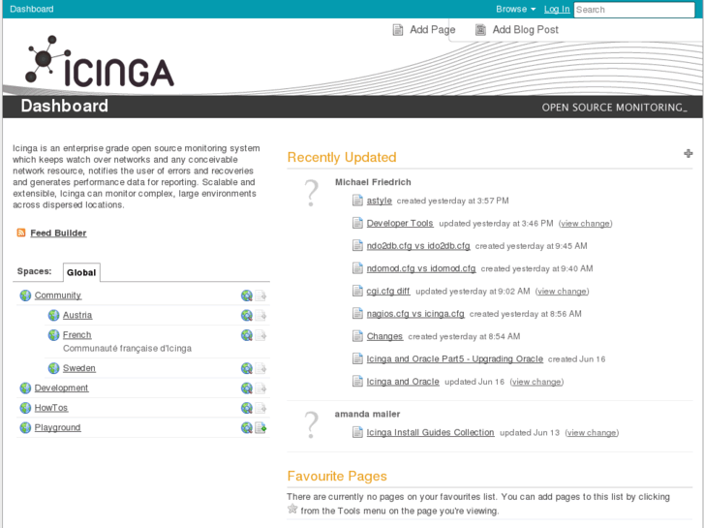Image resolution: width=704 pixels, height=528 pixels.
Task: Click the orange RSS feed icon
Action: pyautogui.click(x=21, y=233)
